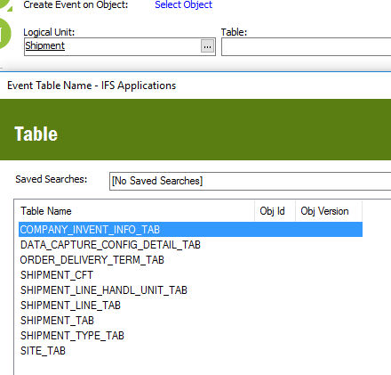
Task: Select the COMPANY_INVENT_INFO_TAB row
Action: click(x=190, y=230)
